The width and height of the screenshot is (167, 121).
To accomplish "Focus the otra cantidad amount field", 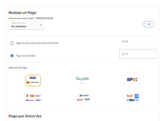I will click(138, 54).
